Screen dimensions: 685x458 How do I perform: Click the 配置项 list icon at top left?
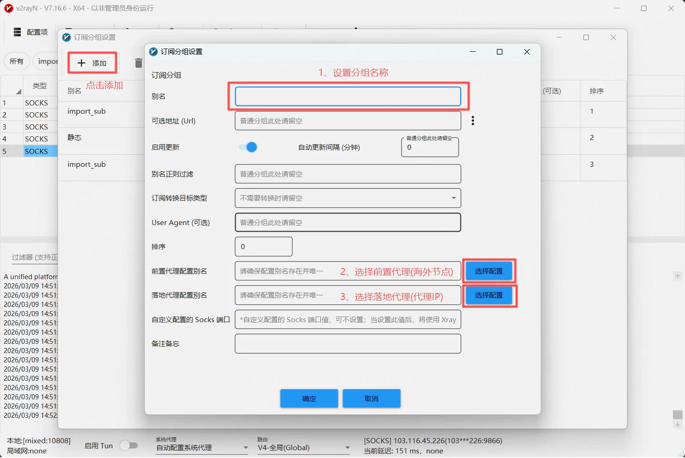pos(17,32)
